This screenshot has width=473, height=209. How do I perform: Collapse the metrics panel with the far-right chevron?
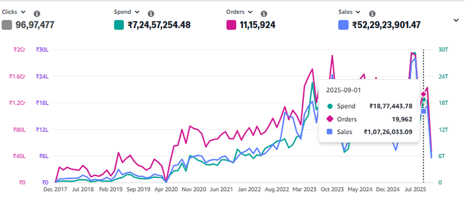click(456, 20)
